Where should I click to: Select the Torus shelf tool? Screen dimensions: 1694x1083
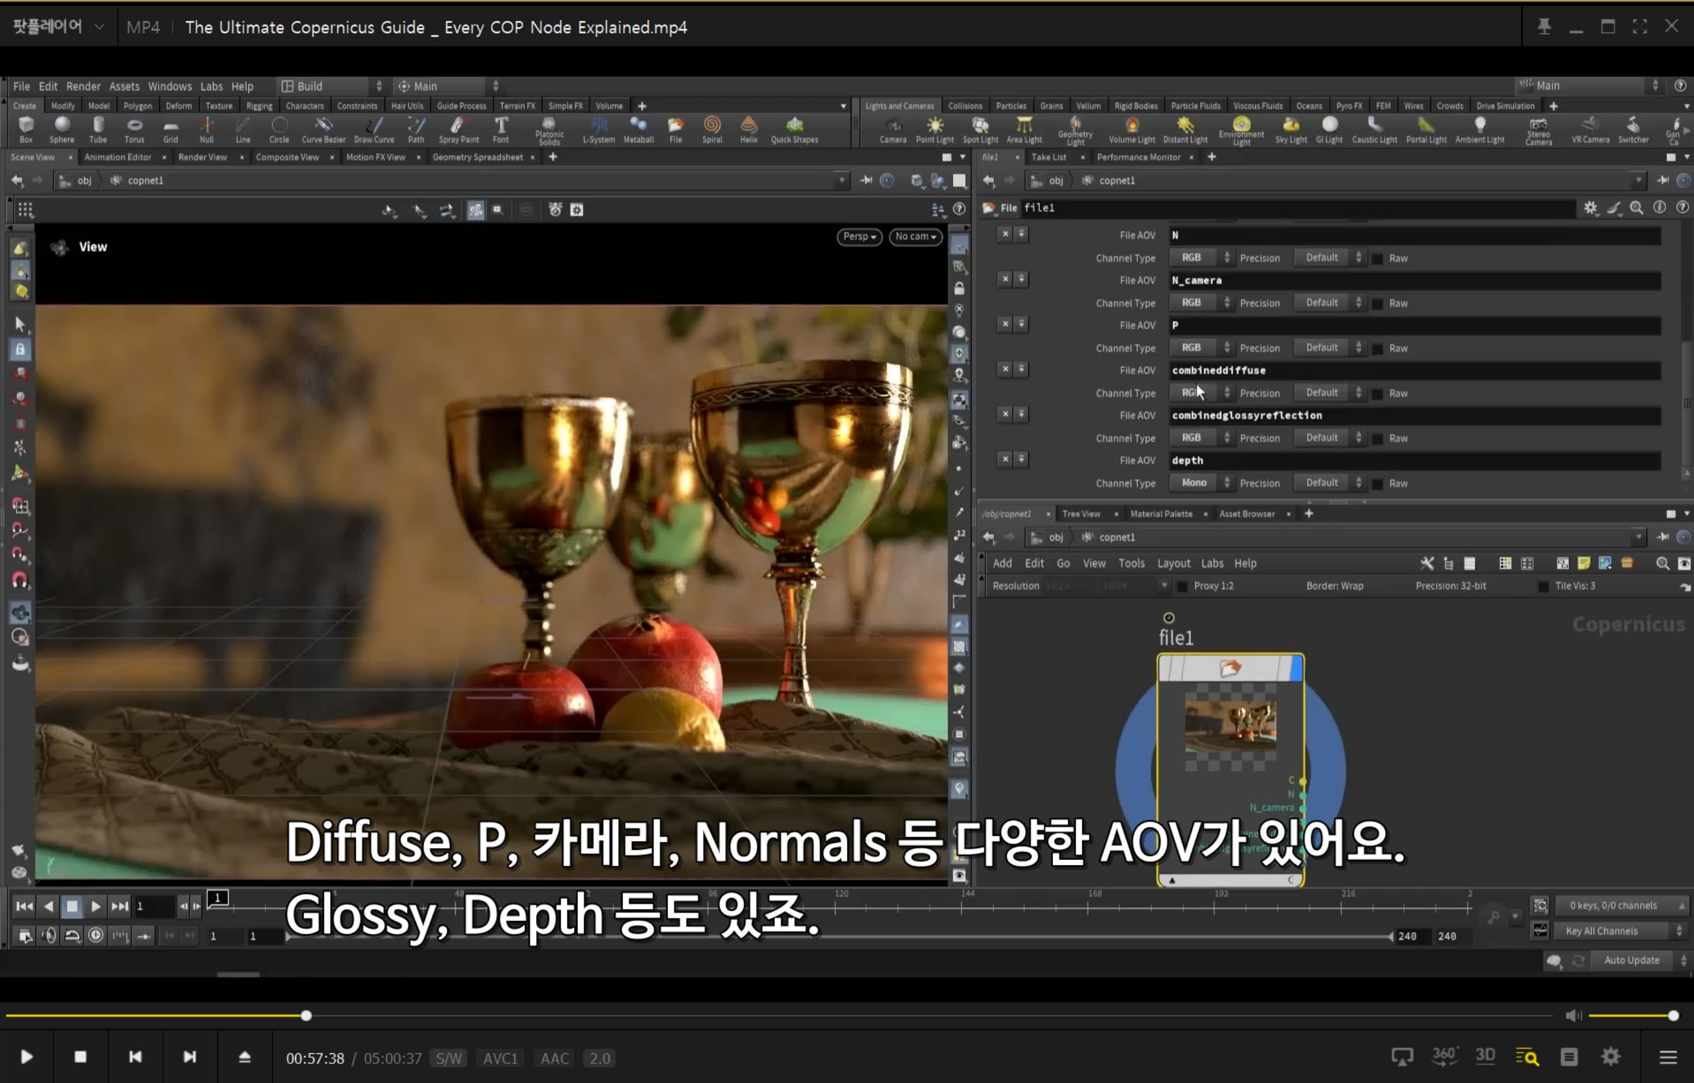click(135, 130)
